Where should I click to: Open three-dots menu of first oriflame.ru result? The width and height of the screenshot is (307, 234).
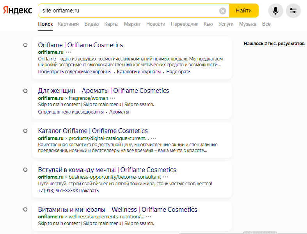pyautogui.click(x=68, y=52)
